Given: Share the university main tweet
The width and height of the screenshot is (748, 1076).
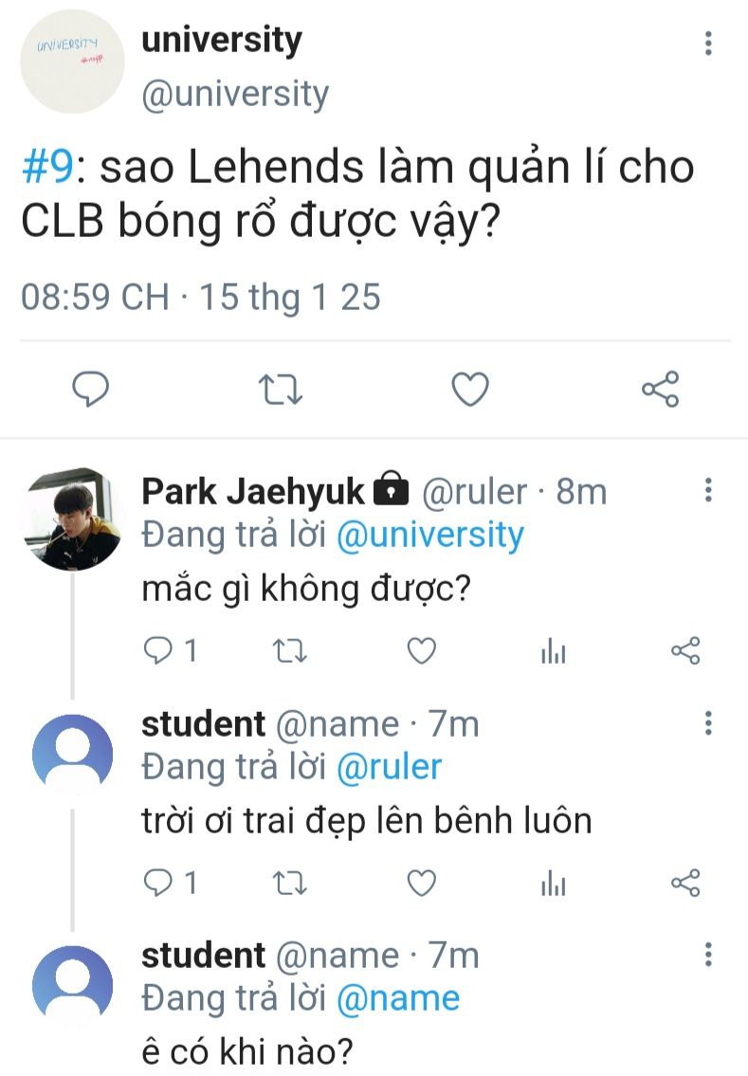Looking at the screenshot, I should (x=660, y=389).
